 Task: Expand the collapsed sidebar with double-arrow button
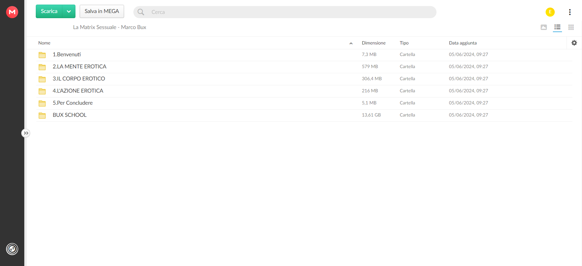tap(26, 133)
